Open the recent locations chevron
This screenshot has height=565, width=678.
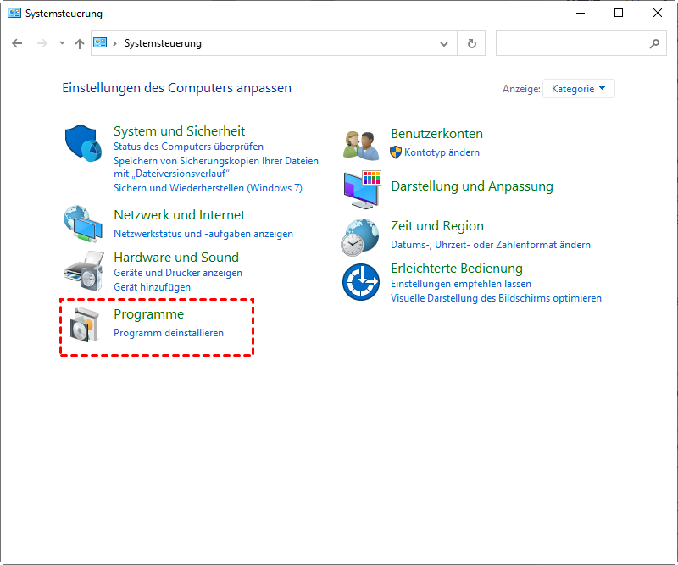[62, 43]
